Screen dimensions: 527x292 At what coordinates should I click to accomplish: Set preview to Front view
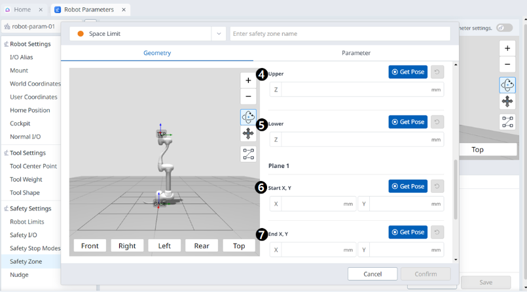point(90,246)
